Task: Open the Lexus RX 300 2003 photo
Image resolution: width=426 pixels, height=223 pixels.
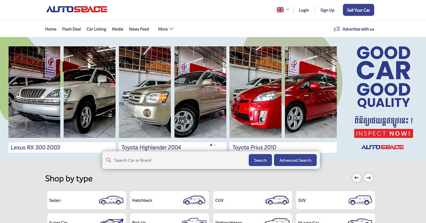Action: 62,92
